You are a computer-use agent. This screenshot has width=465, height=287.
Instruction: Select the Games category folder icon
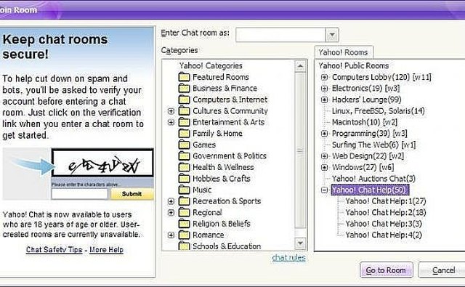click(184, 145)
